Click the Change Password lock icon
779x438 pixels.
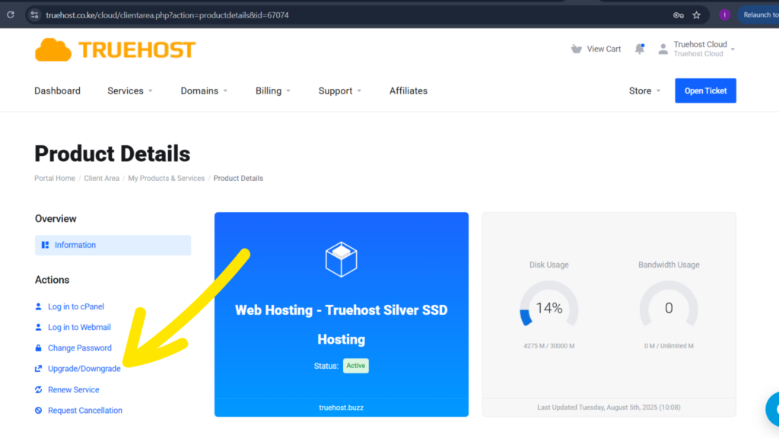tap(38, 348)
